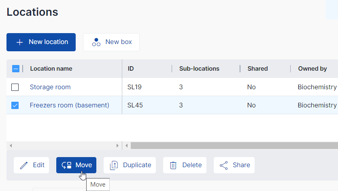Click the left scroll arrow under Location name
The height and width of the screenshot is (191, 338).
pyautogui.click(x=11, y=145)
